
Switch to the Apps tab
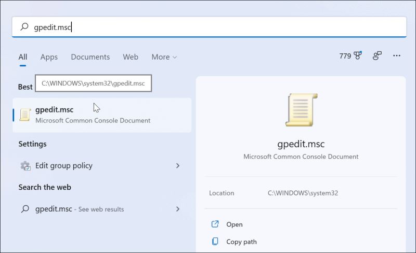click(x=49, y=57)
